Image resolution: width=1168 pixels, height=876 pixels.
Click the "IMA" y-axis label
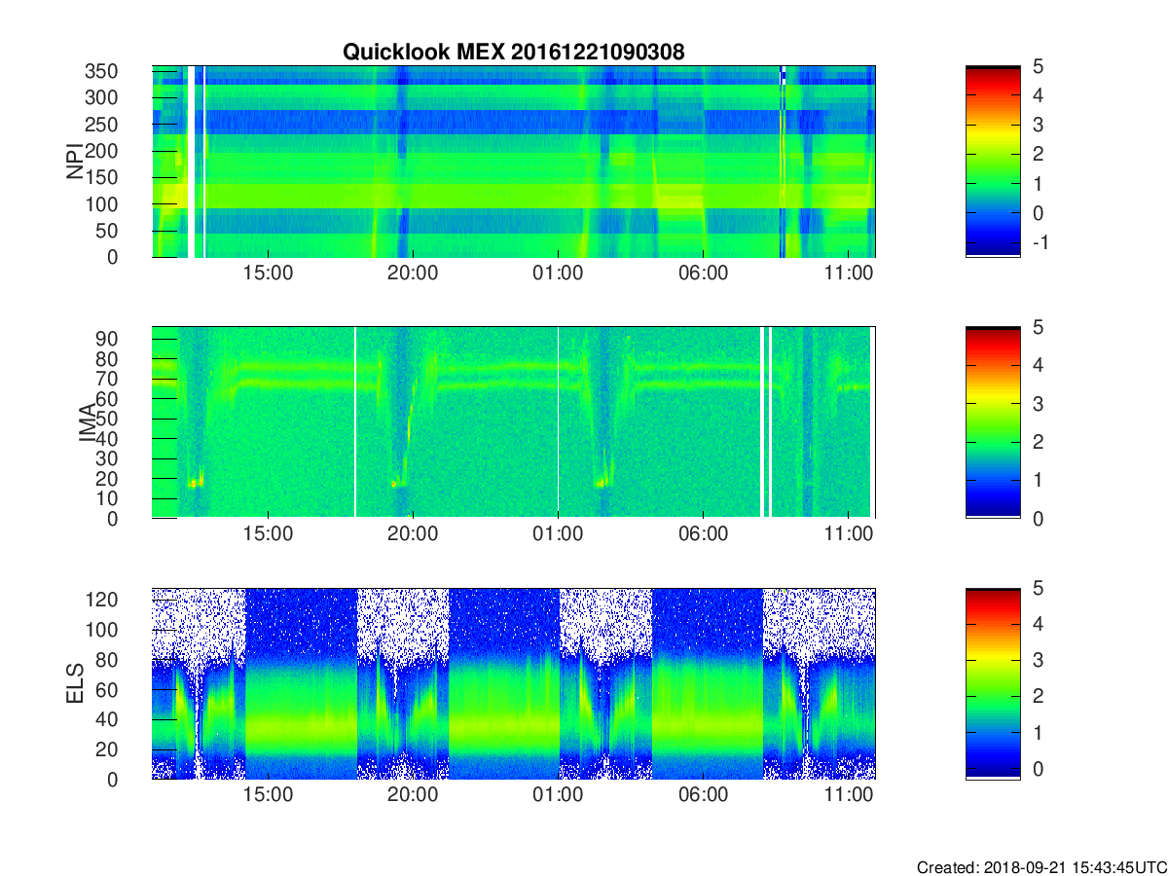[88, 422]
